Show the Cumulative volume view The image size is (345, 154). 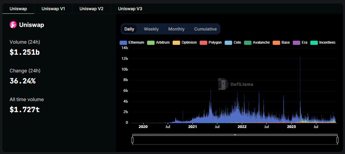pyautogui.click(x=205, y=29)
